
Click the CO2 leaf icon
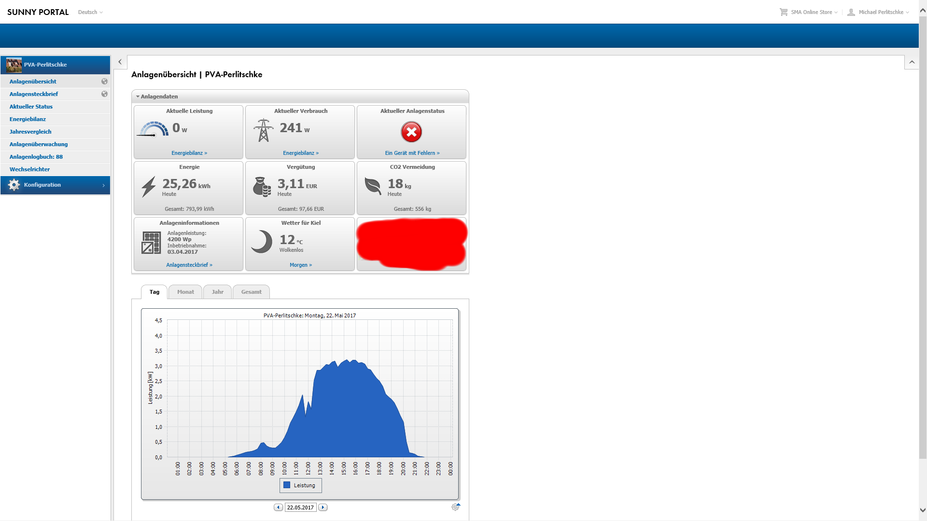[x=373, y=186]
